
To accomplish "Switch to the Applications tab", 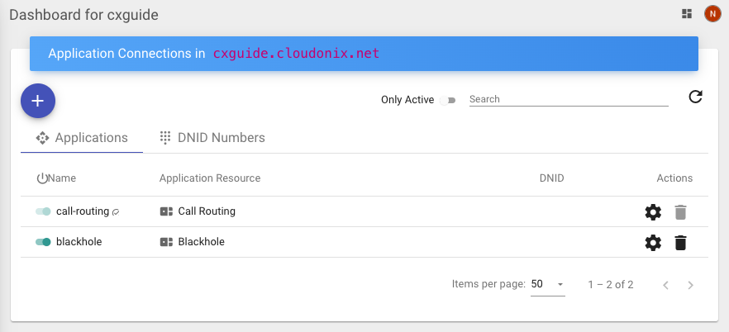I will coord(82,138).
